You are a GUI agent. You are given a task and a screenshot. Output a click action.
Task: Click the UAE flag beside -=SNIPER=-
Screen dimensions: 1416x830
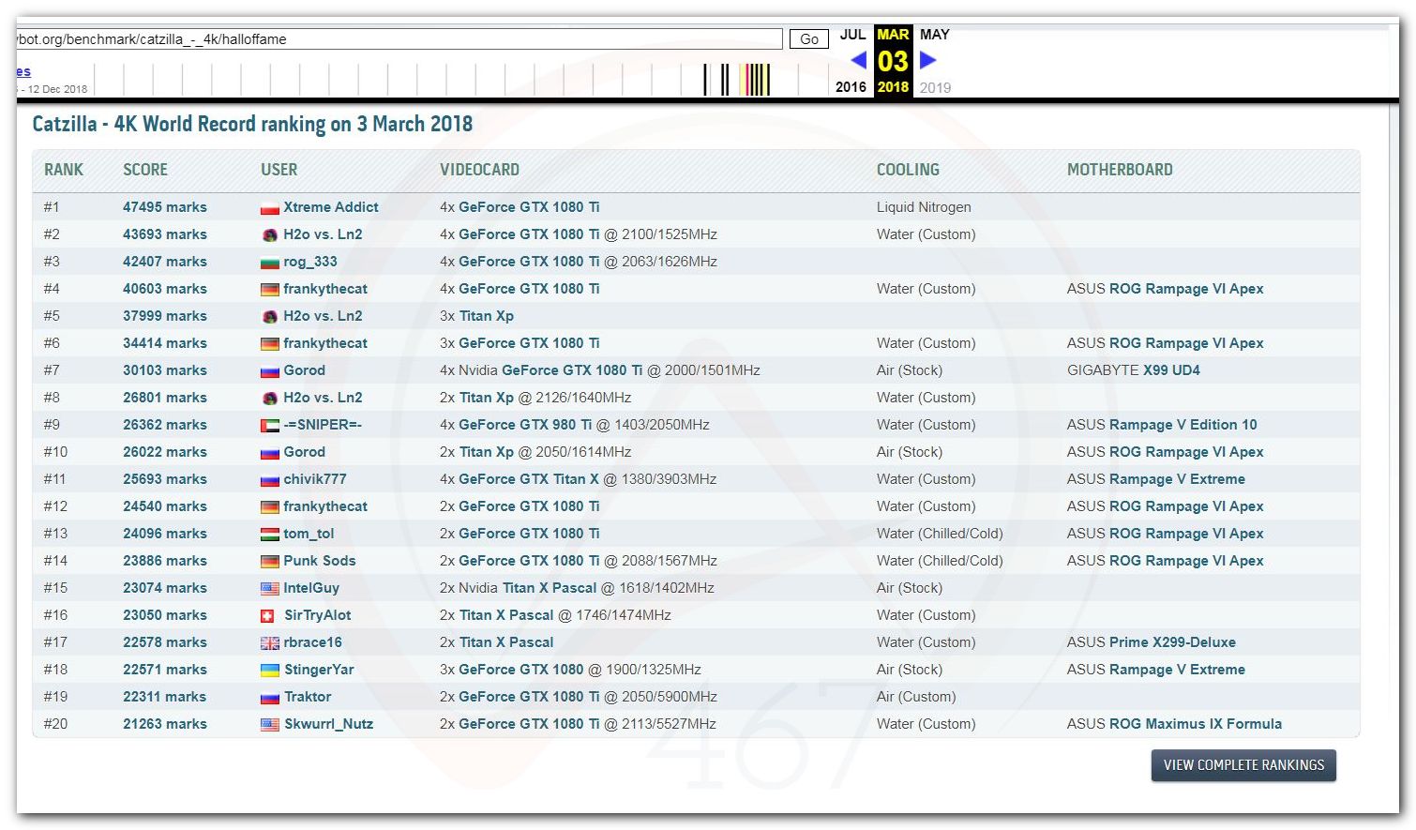click(x=269, y=426)
